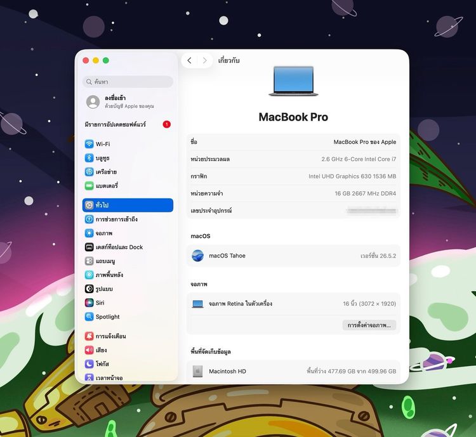Click 'จอภาพ Retina ในตัวเครื่อง' label
Image resolution: width=476 pixels, height=437 pixels.
[241, 304]
